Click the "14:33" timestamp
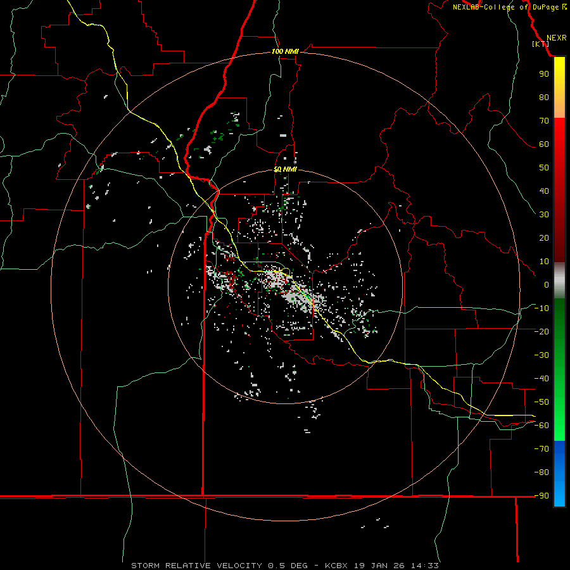Screen dimensions: 570x570 coord(425,566)
